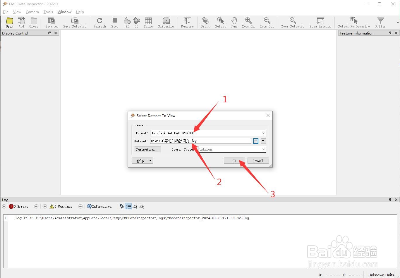Go to next warning arrow
The height and width of the screenshot is (278, 400).
coord(80,206)
